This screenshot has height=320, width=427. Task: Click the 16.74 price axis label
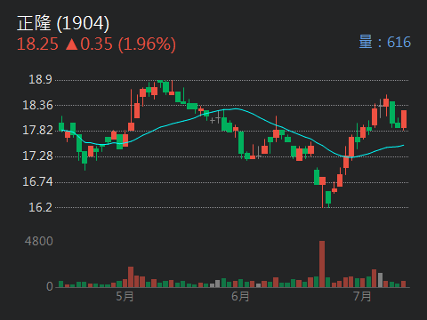click(x=37, y=181)
